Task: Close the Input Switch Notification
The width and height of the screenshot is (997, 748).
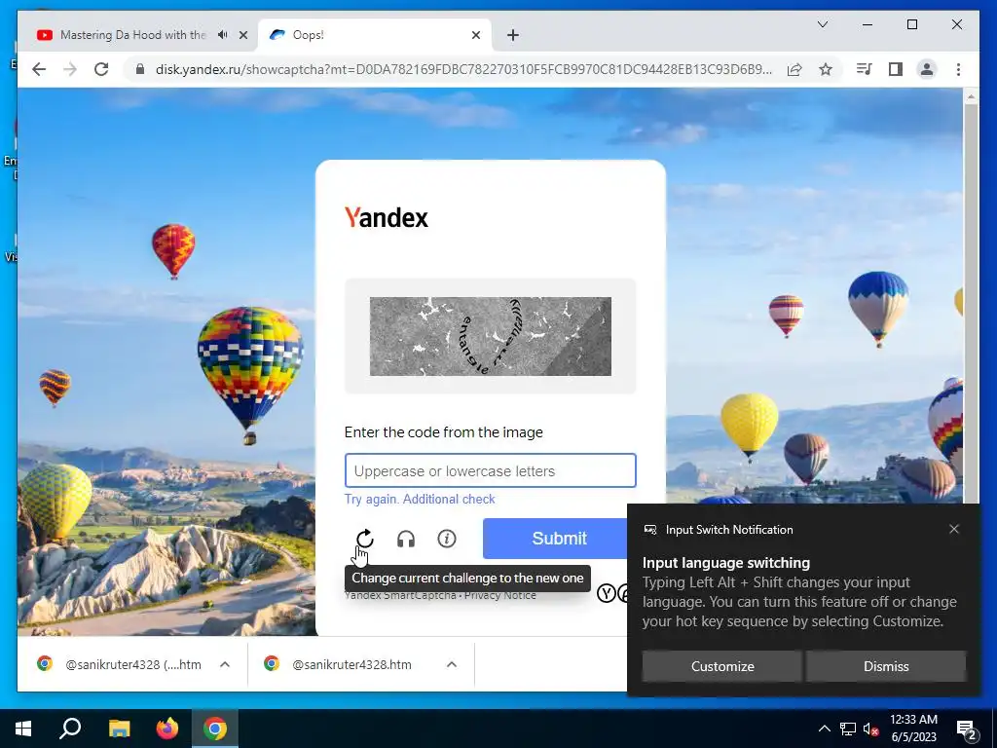Action: [954, 529]
